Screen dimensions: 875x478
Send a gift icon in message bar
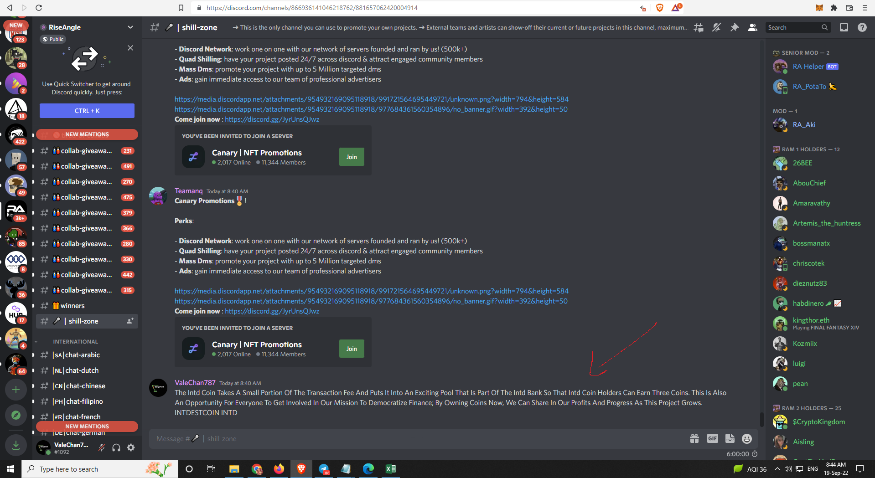pos(694,438)
